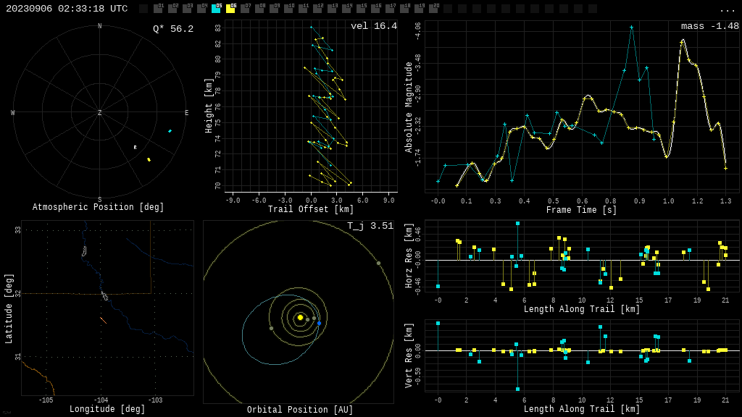742x417 pixels.
Task: Select station indicator 07
Action: tap(245, 9)
